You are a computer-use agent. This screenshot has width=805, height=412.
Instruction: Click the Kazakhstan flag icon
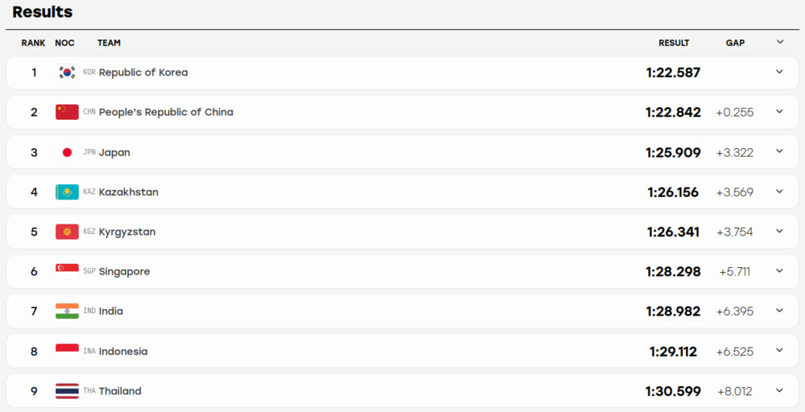pos(67,192)
